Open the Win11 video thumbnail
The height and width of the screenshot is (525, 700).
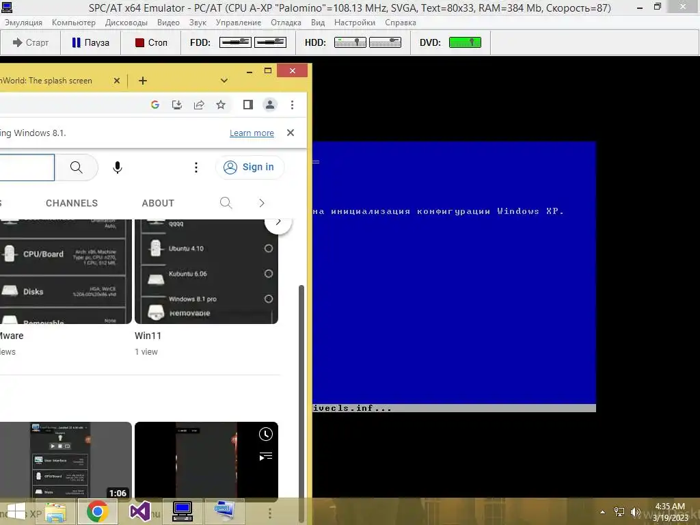(206, 271)
